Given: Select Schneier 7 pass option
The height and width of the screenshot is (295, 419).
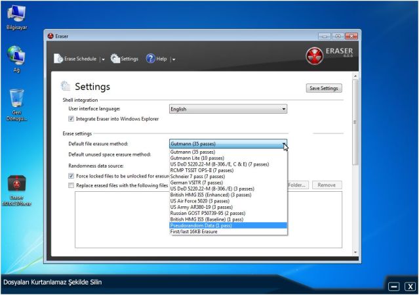Looking at the screenshot, I should coord(228,177).
